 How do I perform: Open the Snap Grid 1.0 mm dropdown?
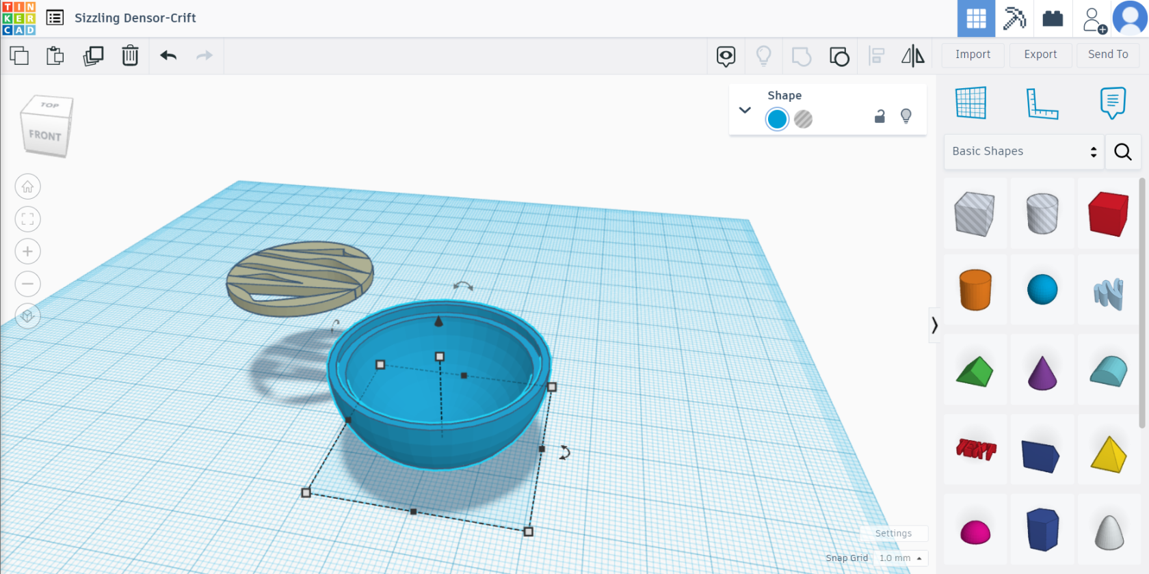pyautogui.click(x=901, y=558)
